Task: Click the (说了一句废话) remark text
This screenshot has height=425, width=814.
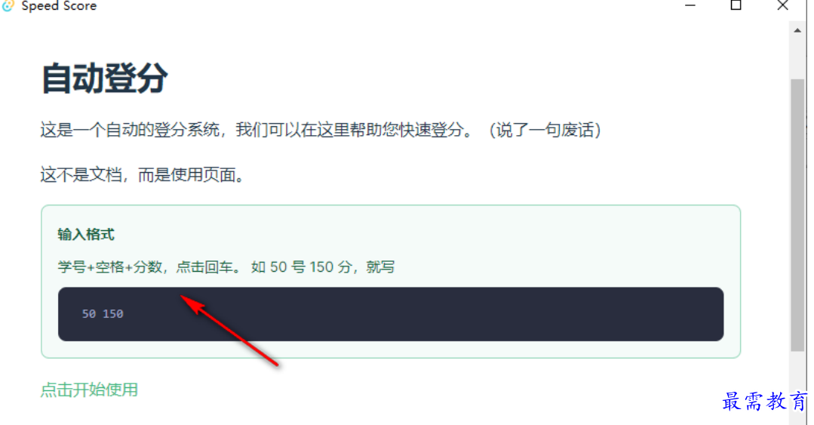Action: tap(544, 130)
